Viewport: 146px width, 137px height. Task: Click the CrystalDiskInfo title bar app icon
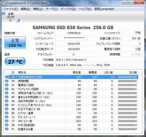pos(4,3)
